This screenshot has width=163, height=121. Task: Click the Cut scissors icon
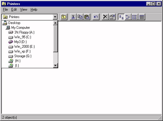pos(73,17)
